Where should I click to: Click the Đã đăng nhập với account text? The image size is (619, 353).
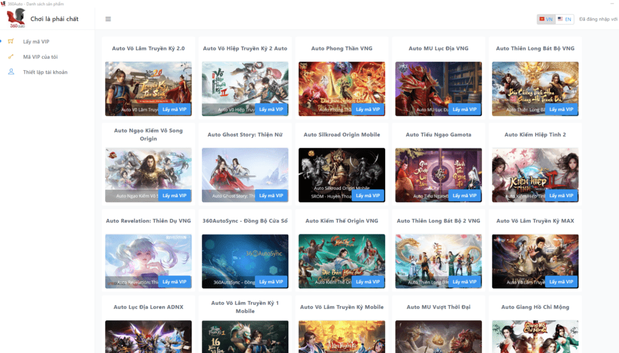(598, 19)
